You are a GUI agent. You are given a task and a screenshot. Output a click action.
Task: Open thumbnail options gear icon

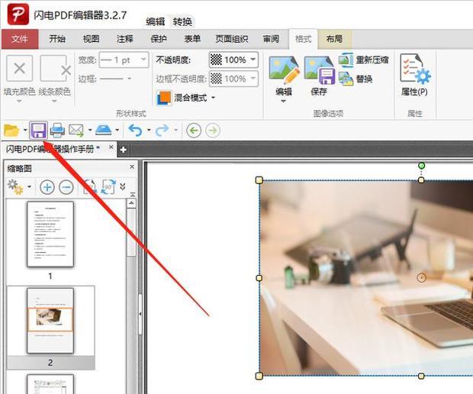pyautogui.click(x=15, y=186)
